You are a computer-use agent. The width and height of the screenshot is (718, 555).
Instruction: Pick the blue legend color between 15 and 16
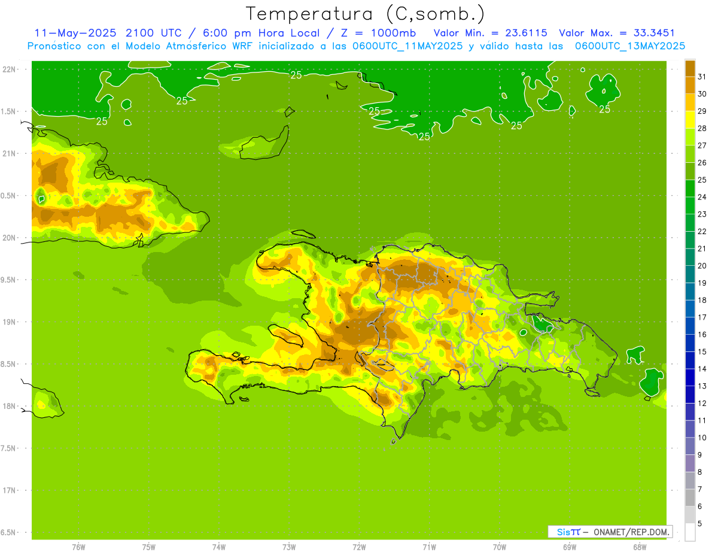(690, 343)
